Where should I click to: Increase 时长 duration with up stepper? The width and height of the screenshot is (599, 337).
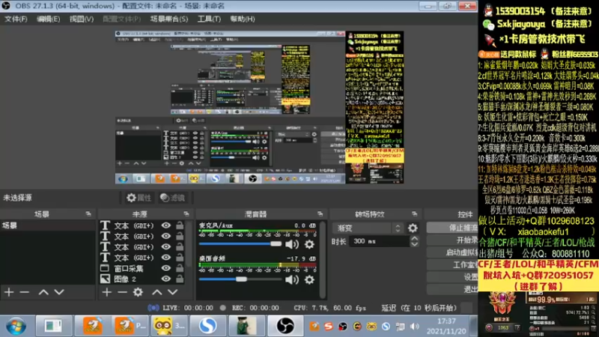click(415, 238)
